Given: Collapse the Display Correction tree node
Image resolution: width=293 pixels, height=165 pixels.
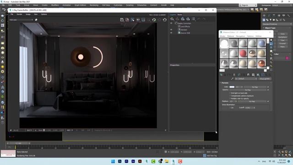Looking at the screenshot, I should coord(176,23).
